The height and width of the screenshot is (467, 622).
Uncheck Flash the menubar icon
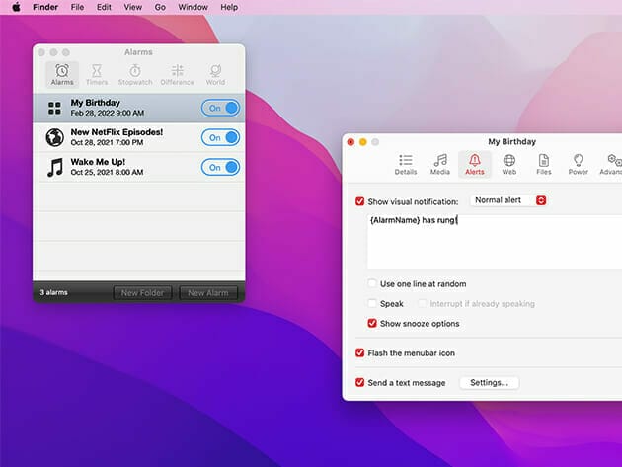(x=359, y=353)
